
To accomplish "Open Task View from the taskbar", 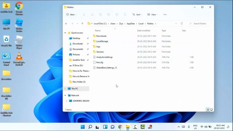I will tap(98, 127).
